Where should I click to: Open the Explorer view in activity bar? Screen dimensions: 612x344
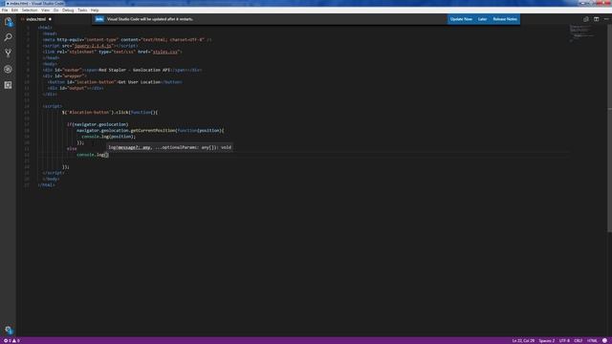8,22
